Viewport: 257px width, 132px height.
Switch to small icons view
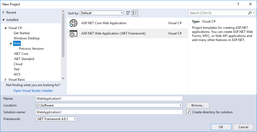[128, 13]
